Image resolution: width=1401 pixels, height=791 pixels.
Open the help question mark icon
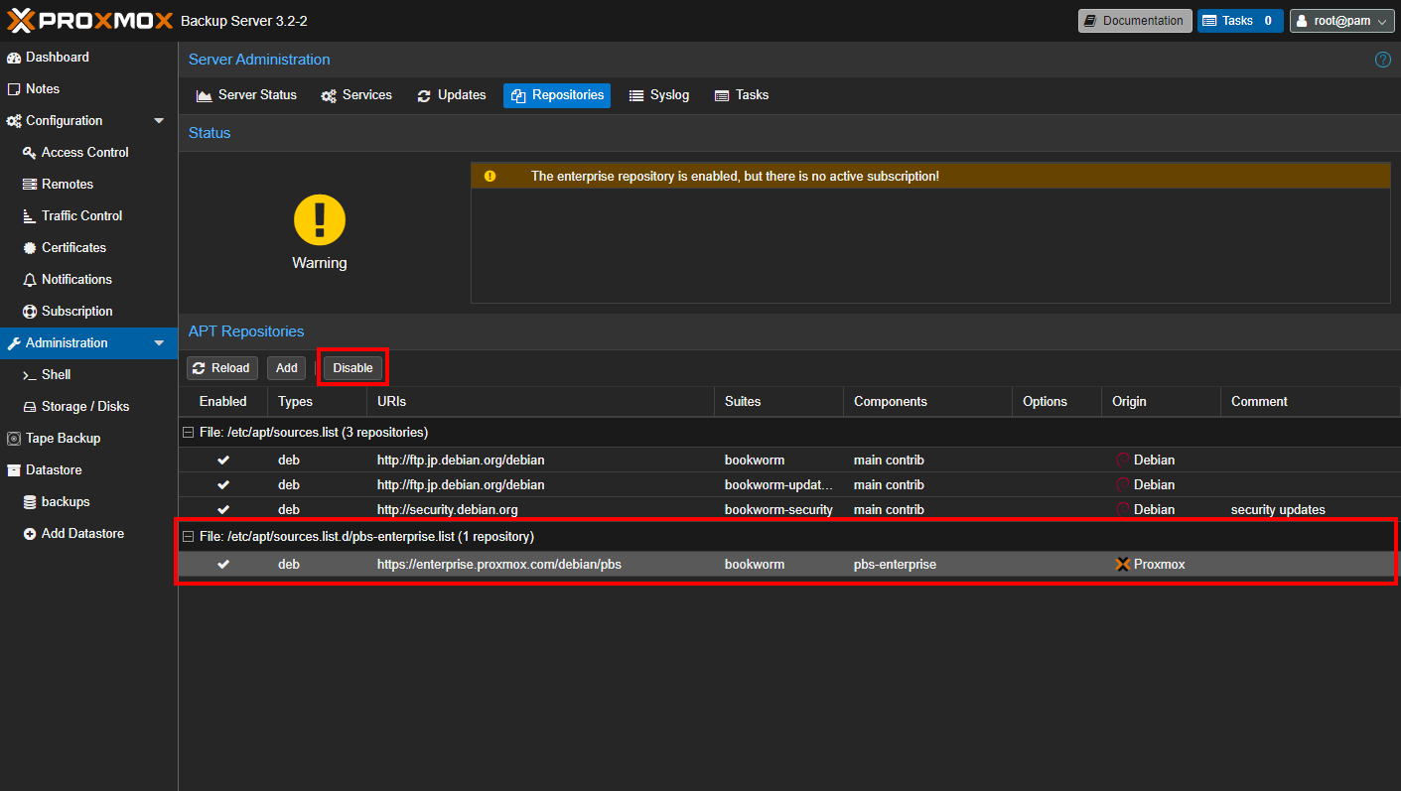pyautogui.click(x=1382, y=60)
